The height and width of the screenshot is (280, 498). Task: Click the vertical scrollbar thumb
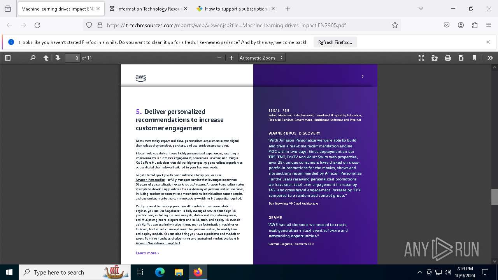pyautogui.click(x=494, y=197)
